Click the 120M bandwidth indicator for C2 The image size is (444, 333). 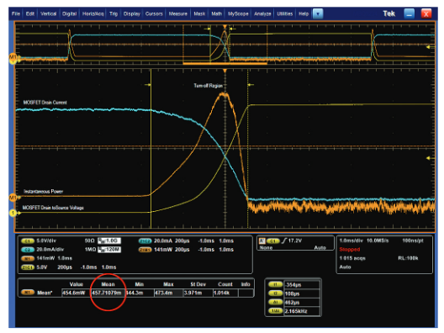(x=109, y=250)
